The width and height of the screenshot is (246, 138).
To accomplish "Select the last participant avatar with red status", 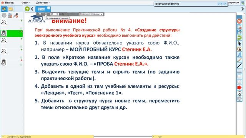I will point(4,62).
